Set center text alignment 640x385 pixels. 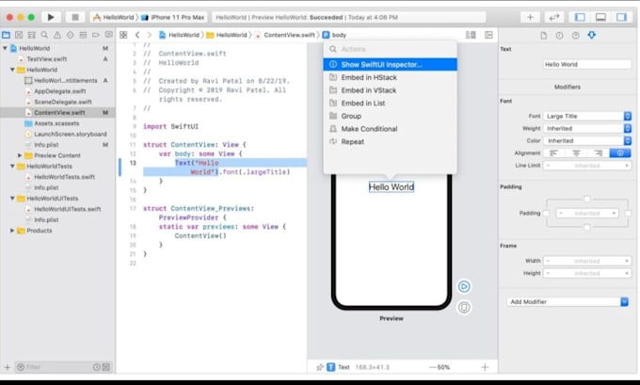pos(576,153)
